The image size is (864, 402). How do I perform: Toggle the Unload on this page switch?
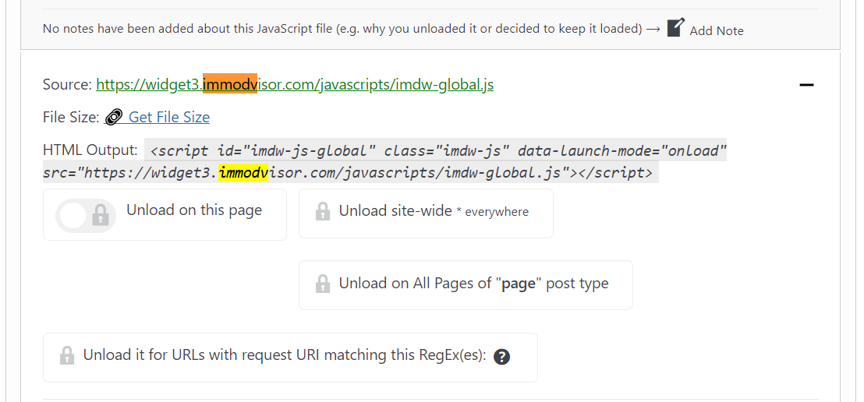(86, 215)
